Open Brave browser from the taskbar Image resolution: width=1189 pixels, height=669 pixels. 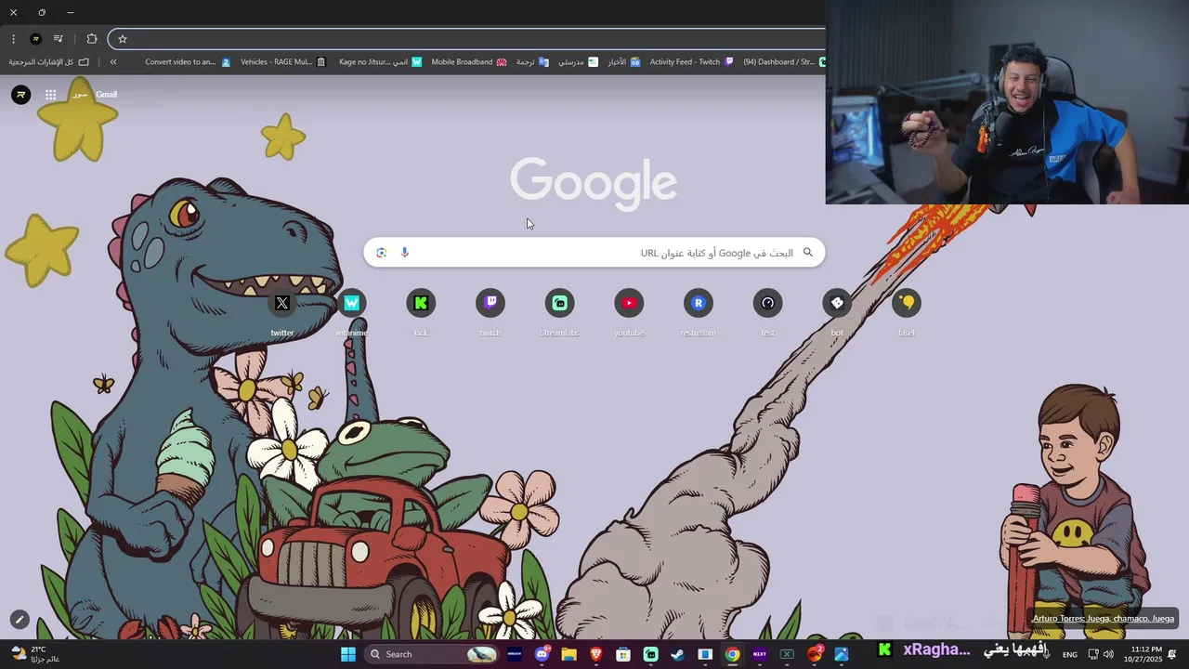point(595,654)
